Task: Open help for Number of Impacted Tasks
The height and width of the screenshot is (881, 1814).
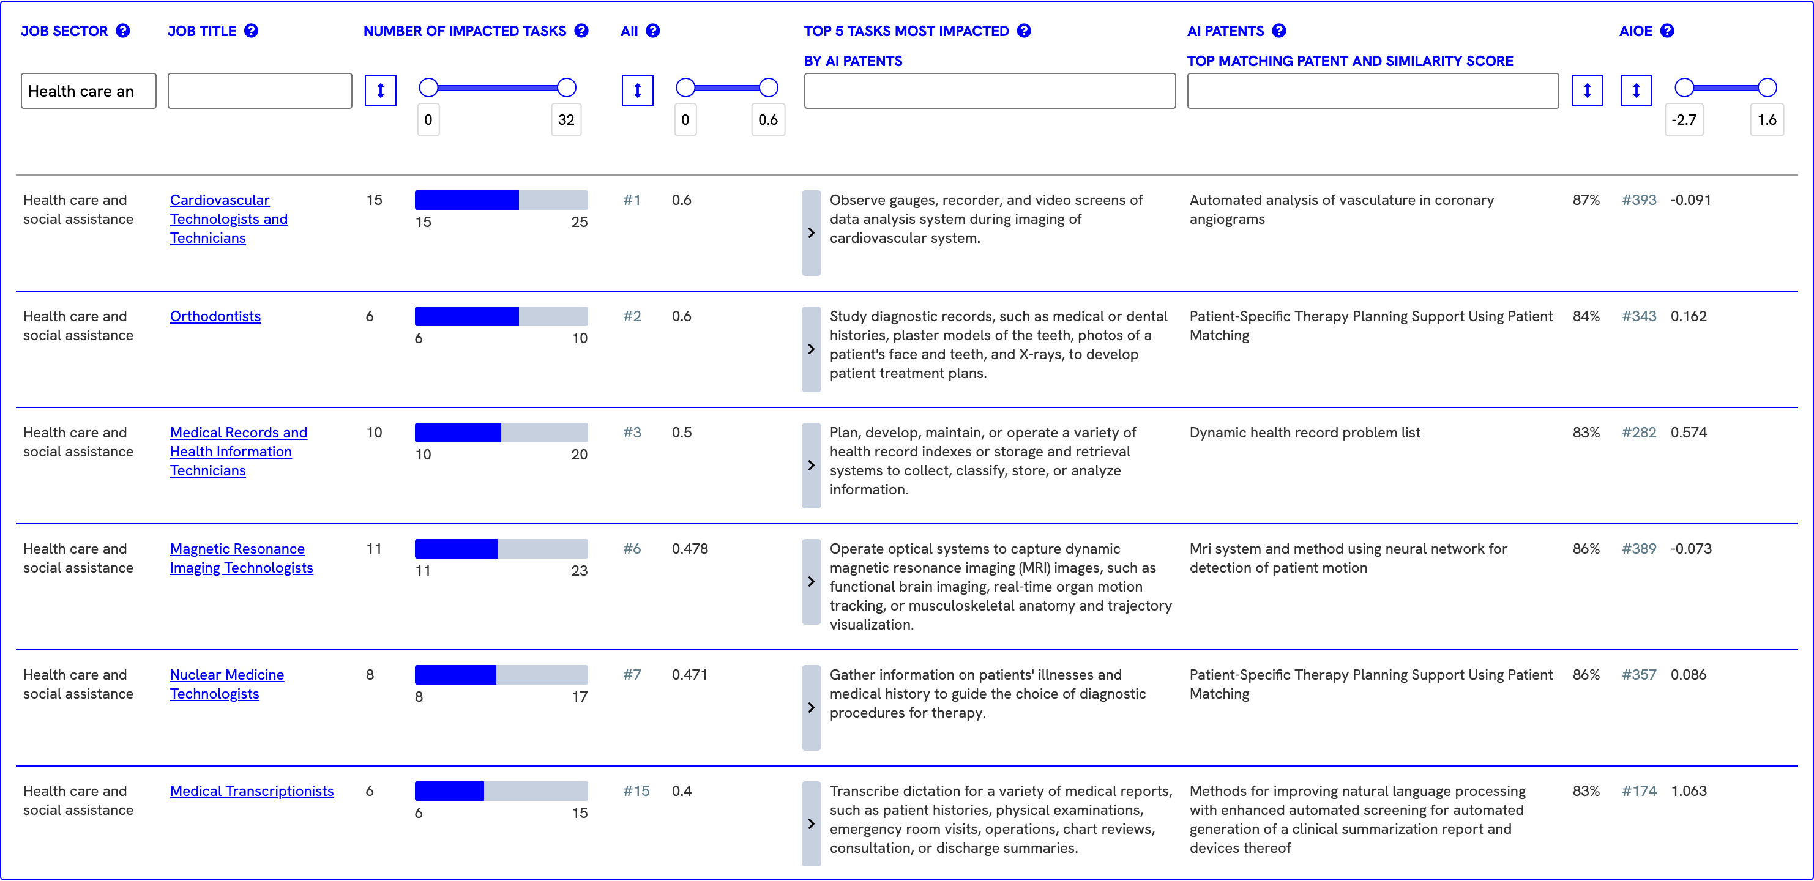Action: (581, 31)
